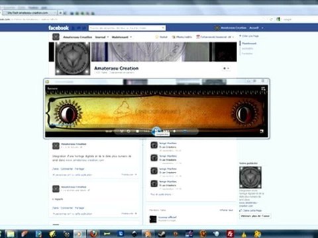318x238 pixels.
Task: Click J'aime under the first post
Action: point(56,169)
